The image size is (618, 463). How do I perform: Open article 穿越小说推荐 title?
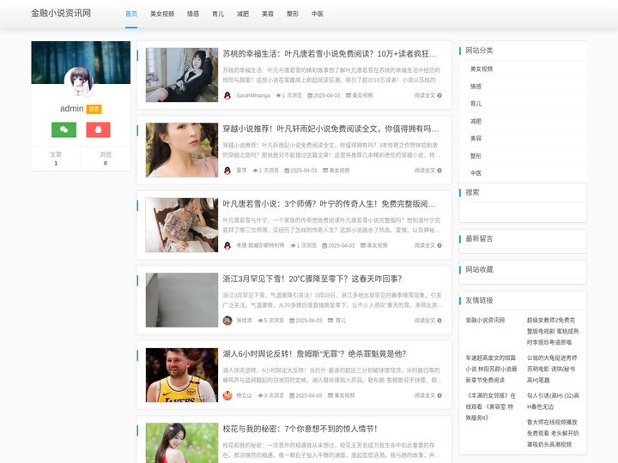point(330,129)
